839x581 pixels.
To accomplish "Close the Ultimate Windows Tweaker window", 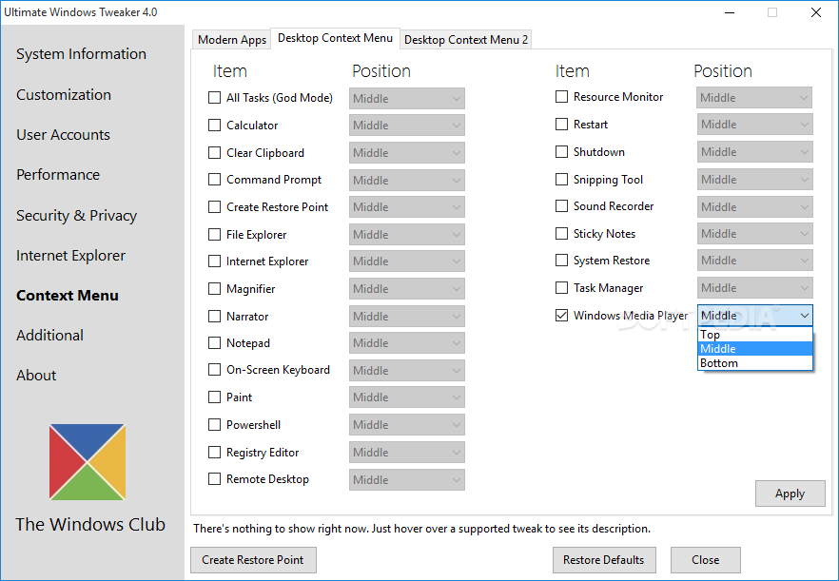I will tap(816, 12).
